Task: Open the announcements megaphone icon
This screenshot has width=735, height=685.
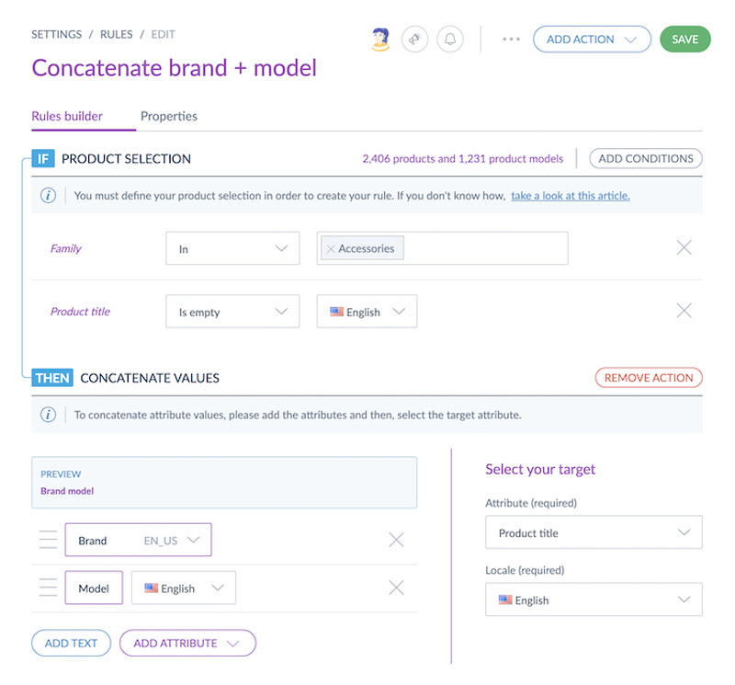Action: tap(415, 40)
